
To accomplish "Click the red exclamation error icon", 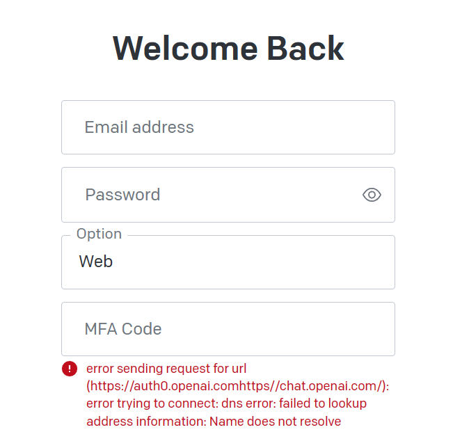I will [x=70, y=369].
